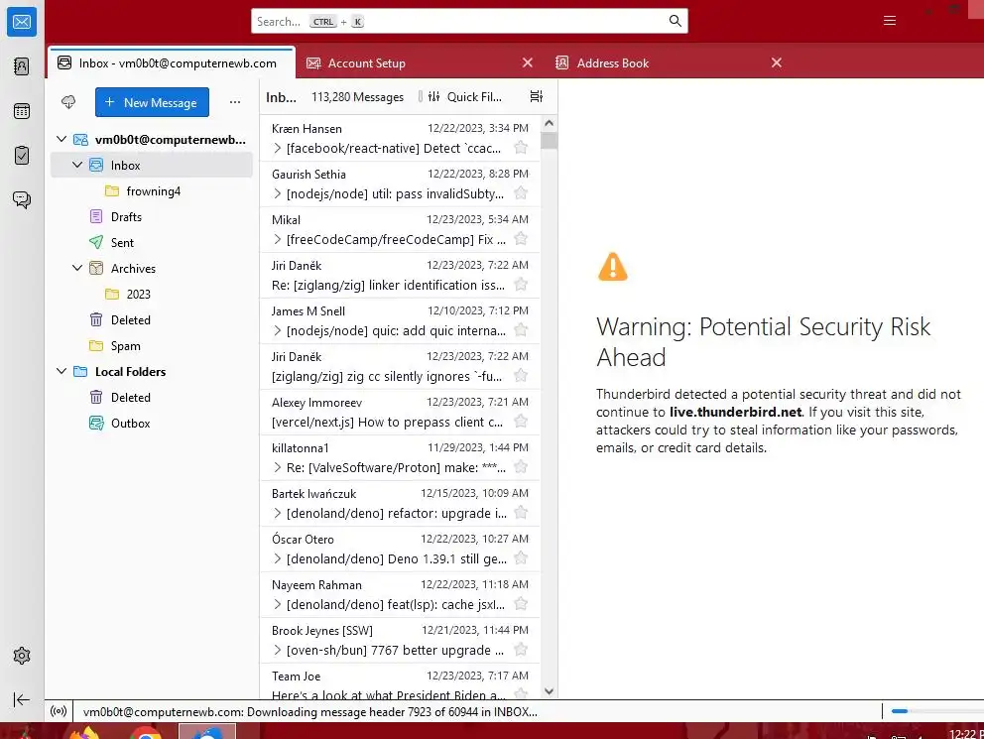Close the Account Setup tab
This screenshot has width=984, height=739.
pos(527,62)
